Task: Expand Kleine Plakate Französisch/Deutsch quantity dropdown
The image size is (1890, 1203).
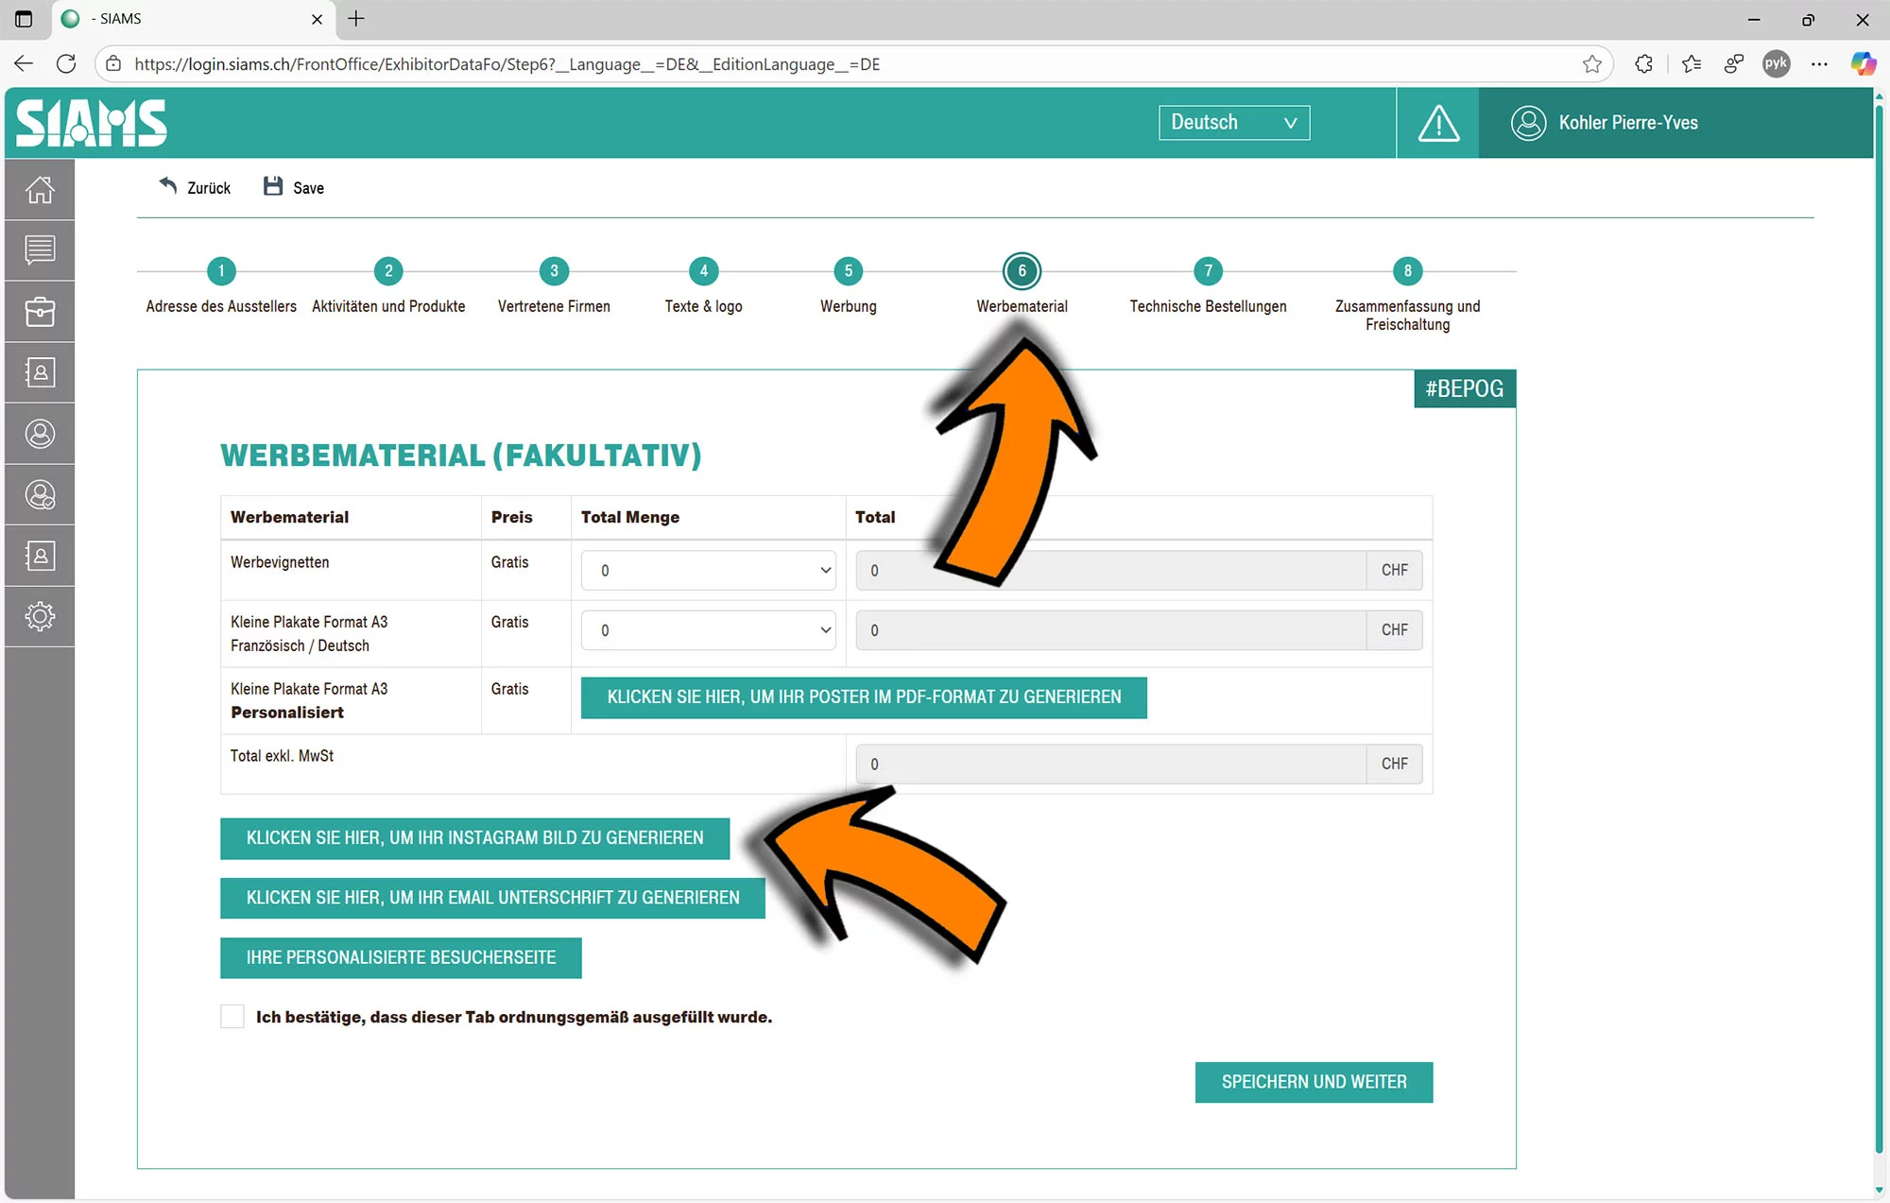Action: pyautogui.click(x=708, y=630)
